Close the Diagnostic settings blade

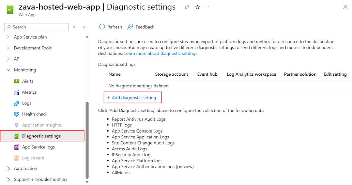click(345, 7)
